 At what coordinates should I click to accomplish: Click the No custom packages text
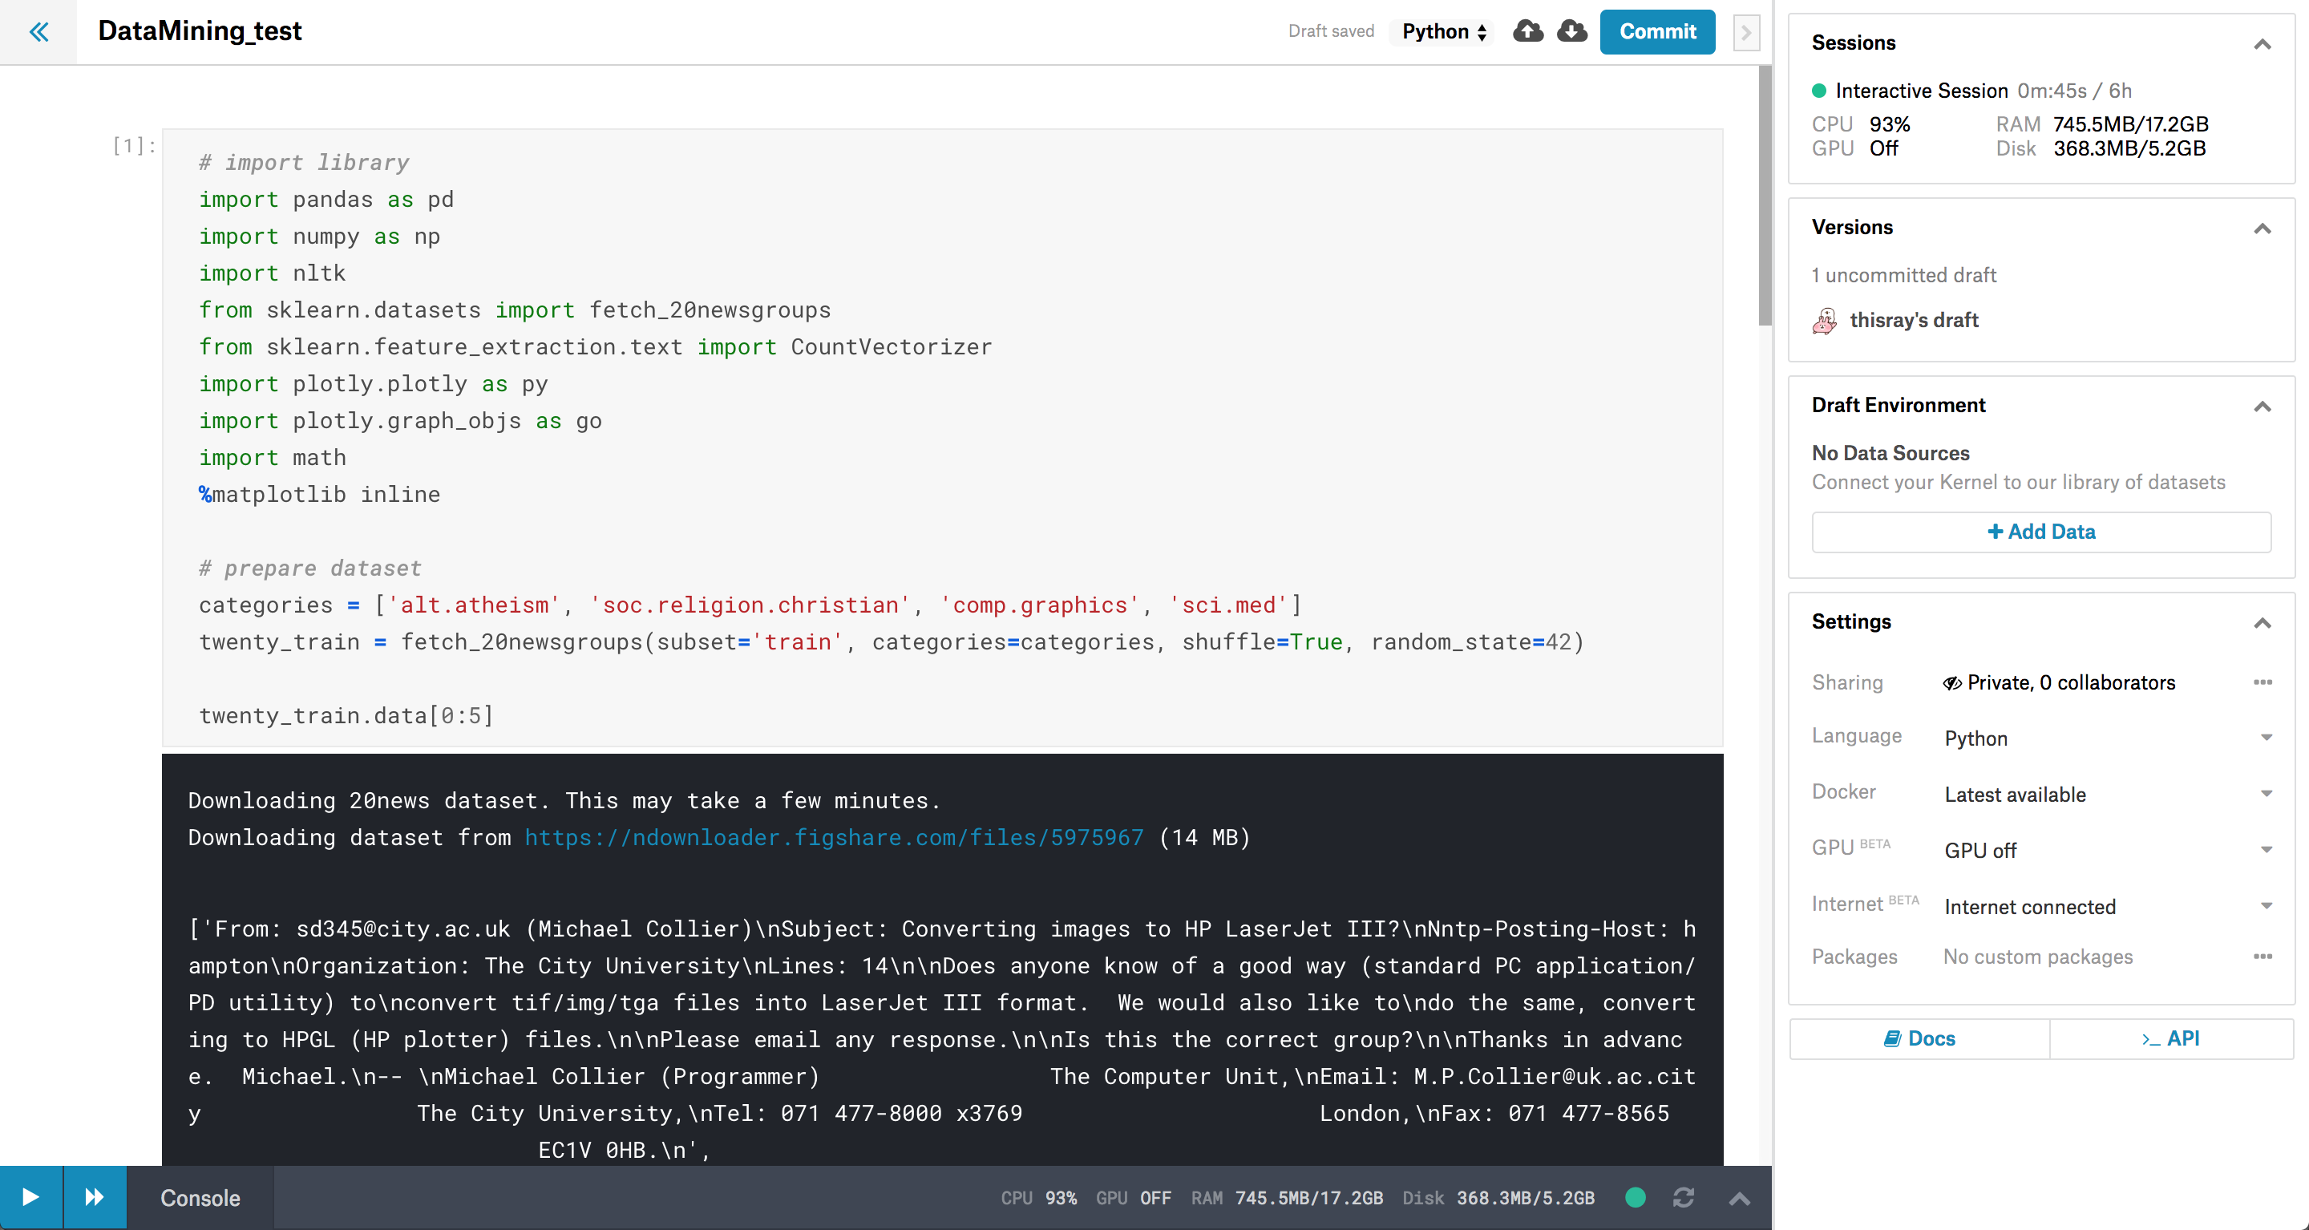point(2037,957)
